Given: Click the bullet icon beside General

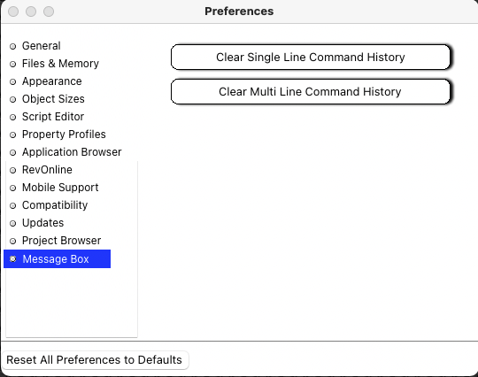Looking at the screenshot, I should (12, 46).
